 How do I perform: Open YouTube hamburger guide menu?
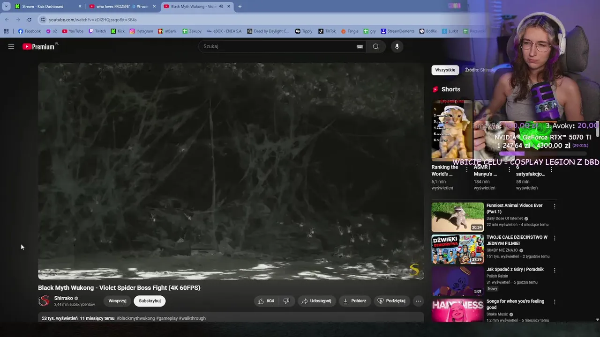pos(11,46)
